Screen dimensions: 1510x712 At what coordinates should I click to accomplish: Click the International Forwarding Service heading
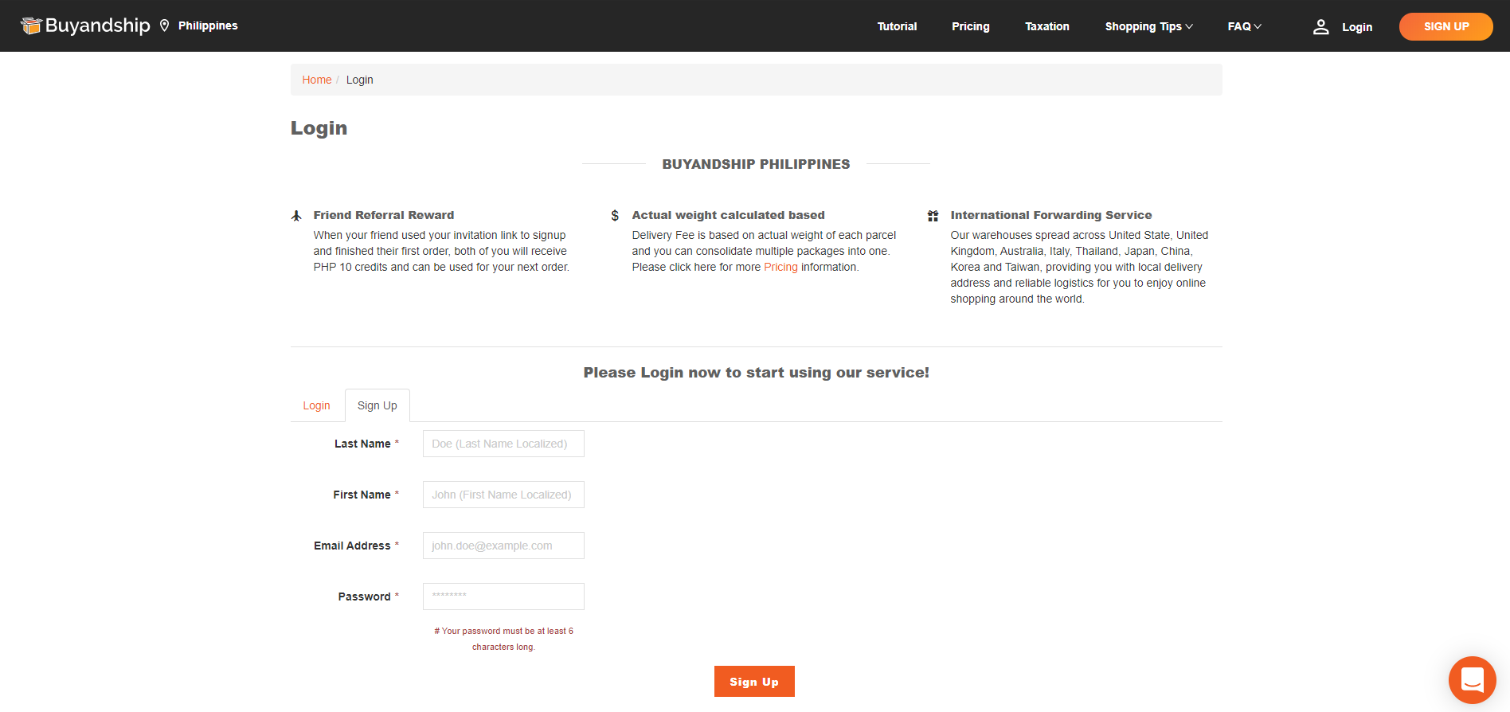(1050, 215)
